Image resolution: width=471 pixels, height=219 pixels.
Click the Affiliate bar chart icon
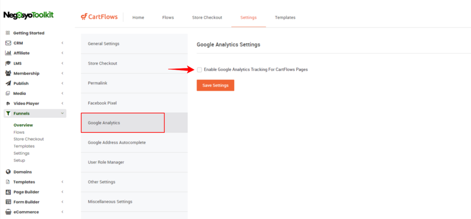[x=8, y=53]
